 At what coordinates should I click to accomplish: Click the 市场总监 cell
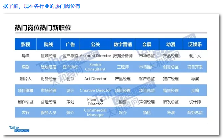tap(147, 56)
